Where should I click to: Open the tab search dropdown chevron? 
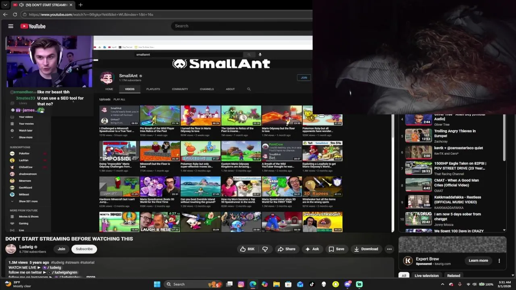click(5, 5)
